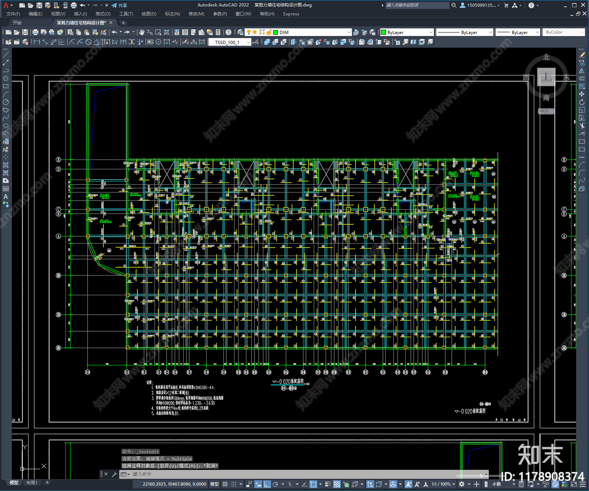Click the Help question mark toolbar icon

(228, 32)
